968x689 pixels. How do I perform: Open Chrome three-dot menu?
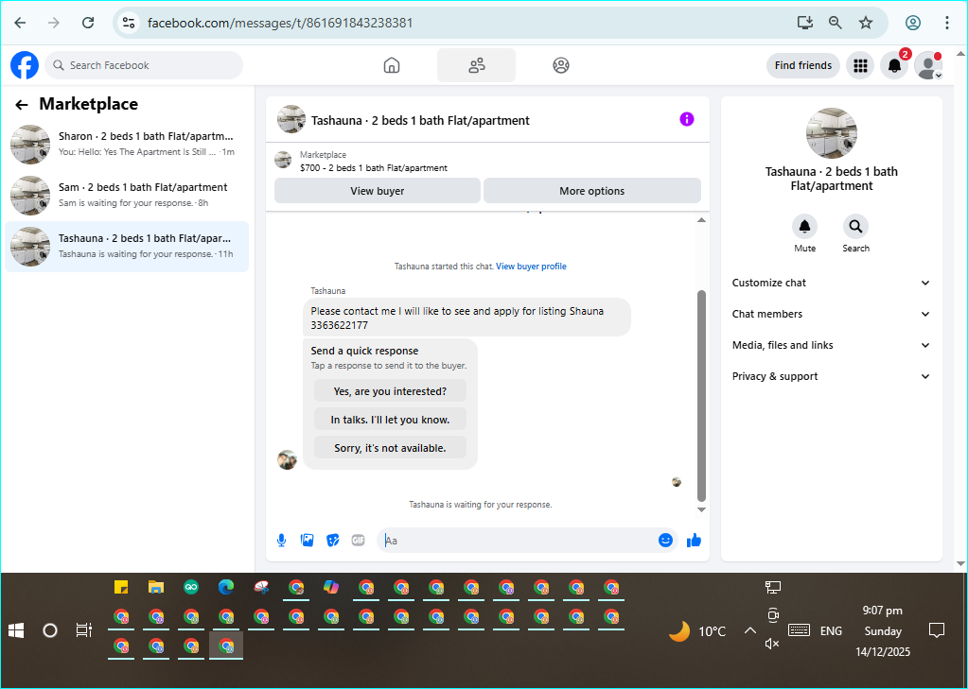click(x=947, y=23)
